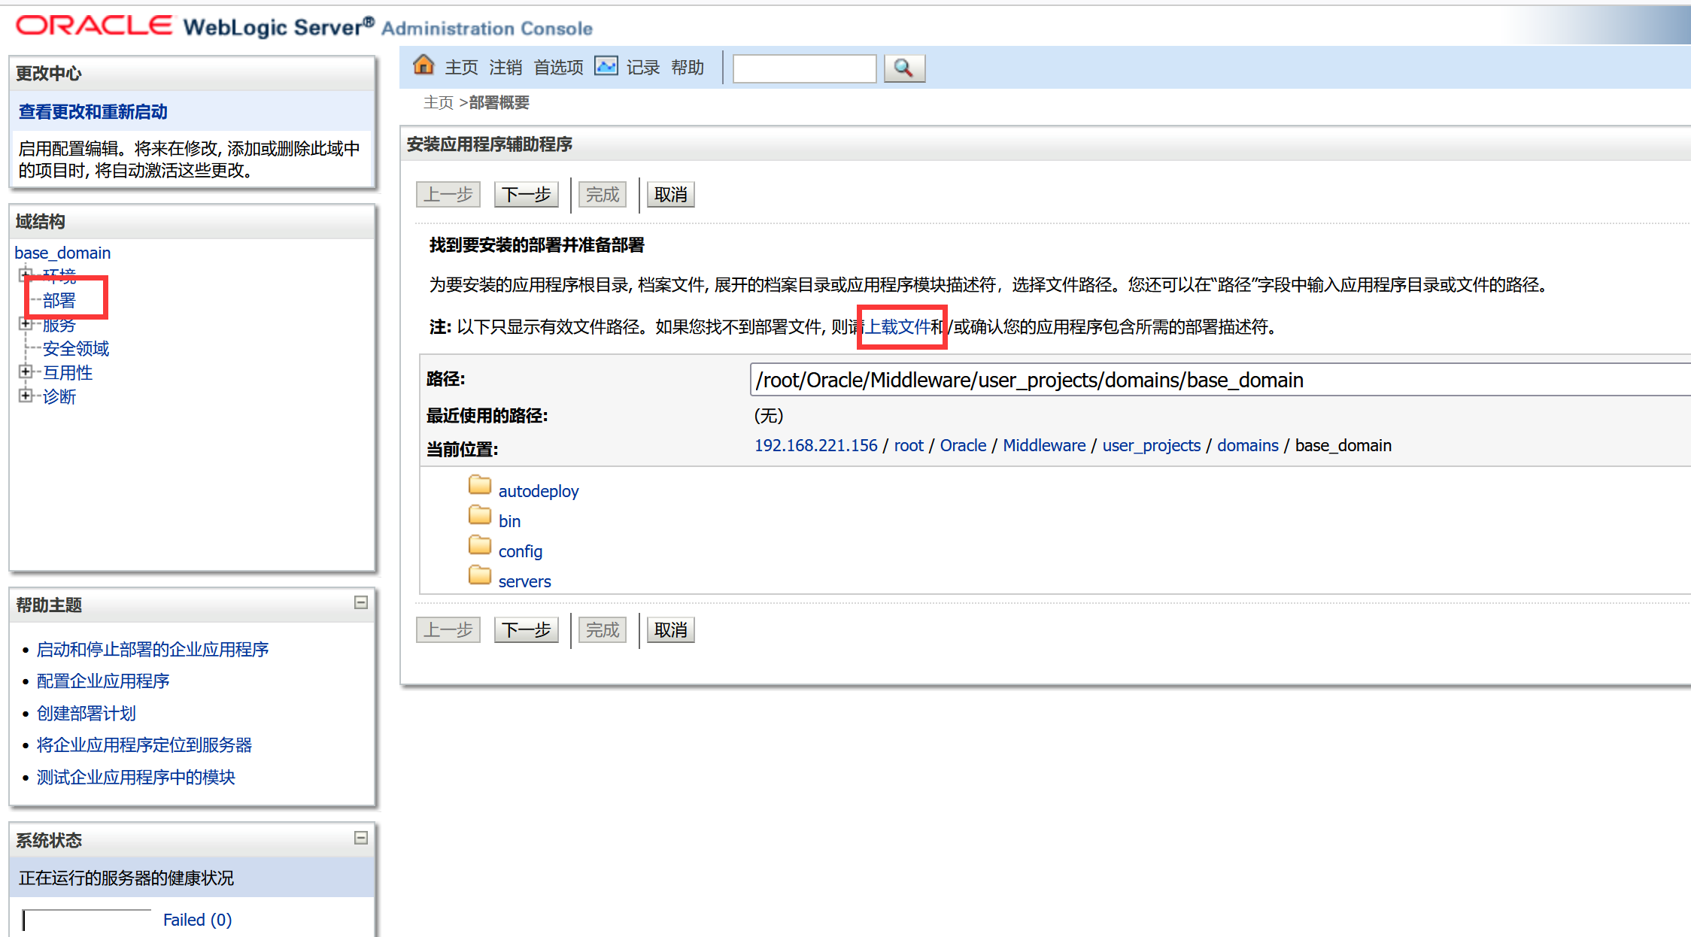Click the 上载文件 link
The image size is (1691, 937).
pyautogui.click(x=898, y=327)
